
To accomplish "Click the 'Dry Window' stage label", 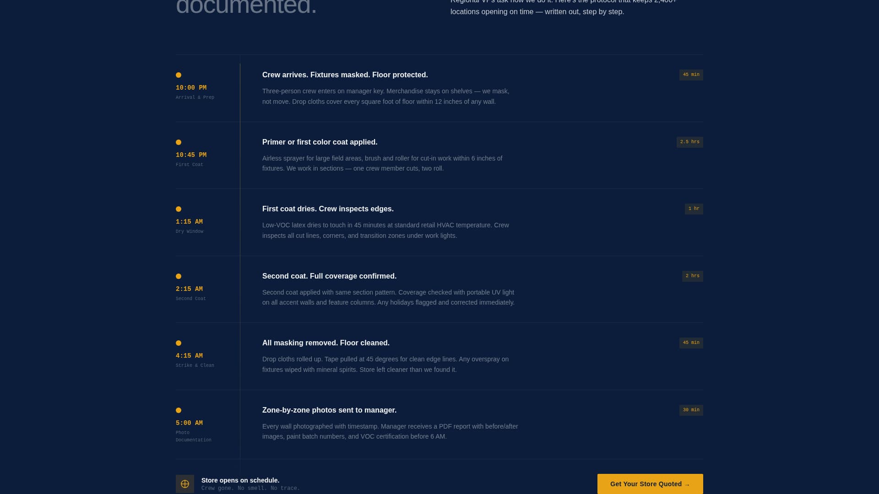I will 190,231.
